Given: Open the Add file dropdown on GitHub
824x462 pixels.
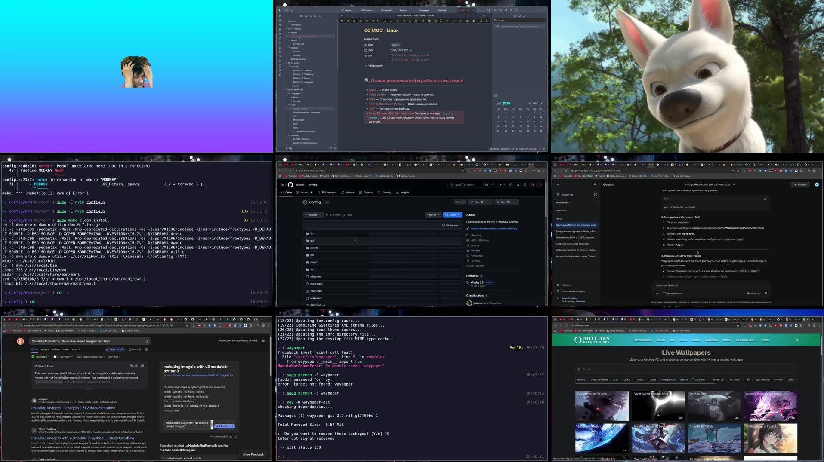Looking at the screenshot, I should (x=433, y=215).
